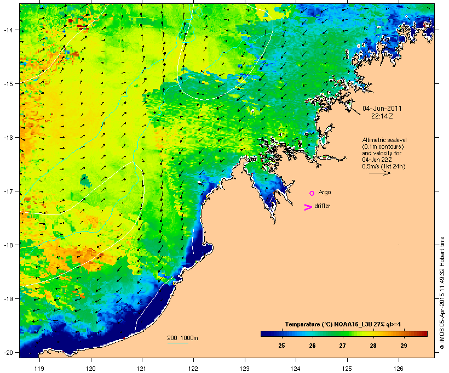The image size is (449, 373).
Task: Click the Temperature NOAA16_L3U title
Action: [343, 325]
